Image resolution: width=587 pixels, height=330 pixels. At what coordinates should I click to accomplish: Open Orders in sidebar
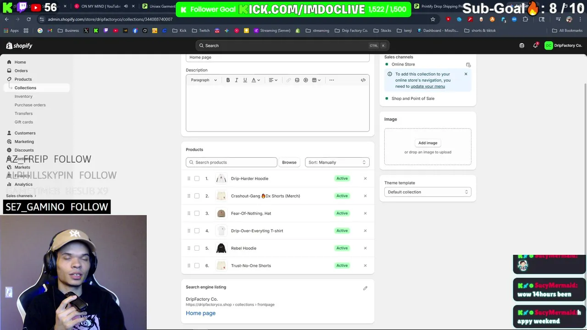tap(21, 71)
